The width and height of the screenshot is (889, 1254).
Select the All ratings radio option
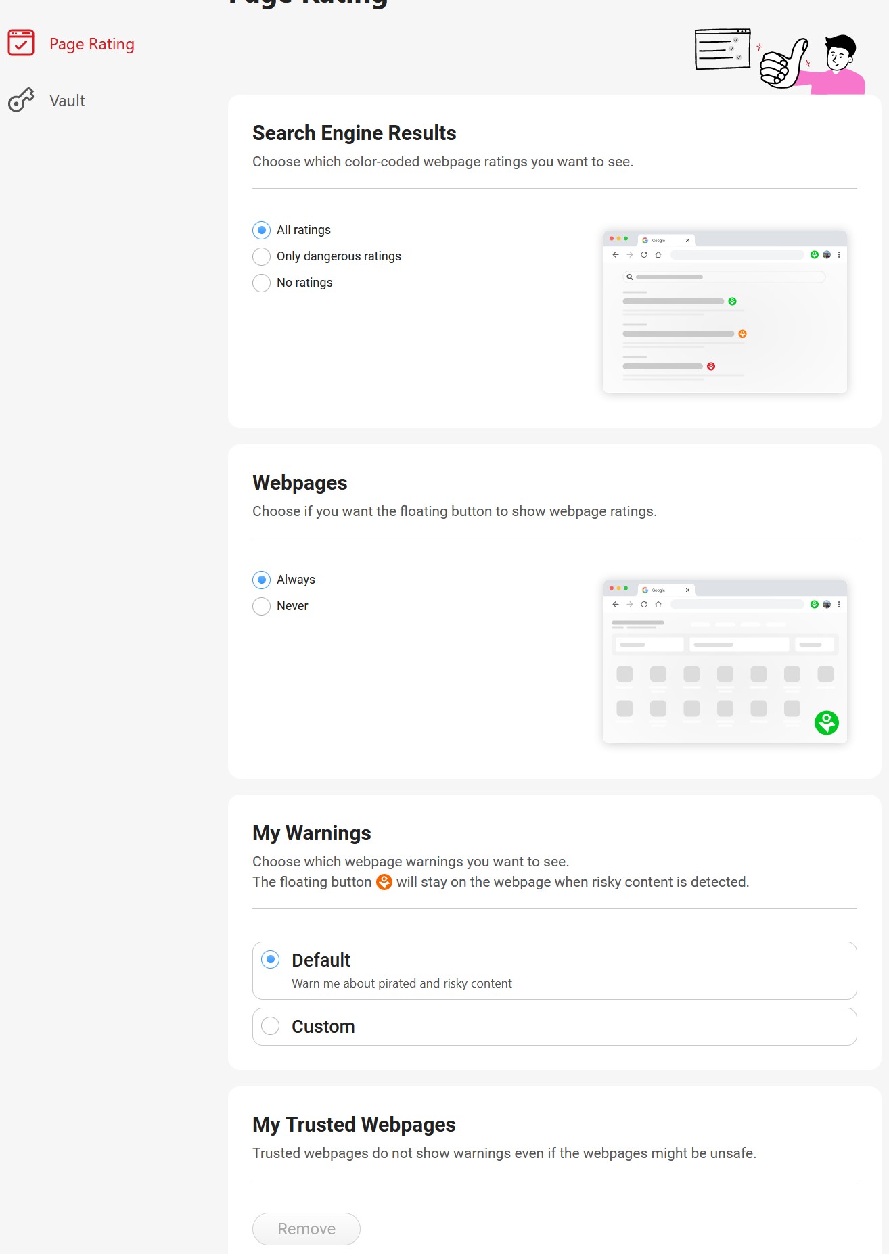[x=262, y=230]
